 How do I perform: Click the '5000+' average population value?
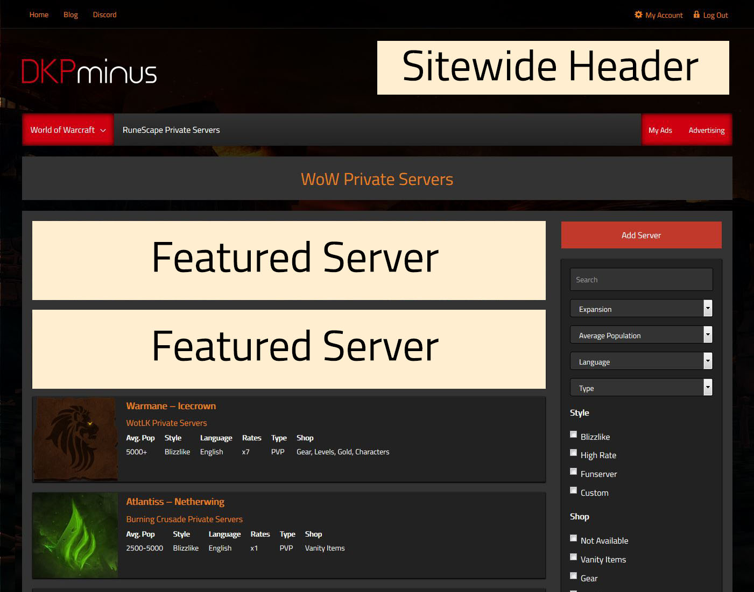[136, 452]
